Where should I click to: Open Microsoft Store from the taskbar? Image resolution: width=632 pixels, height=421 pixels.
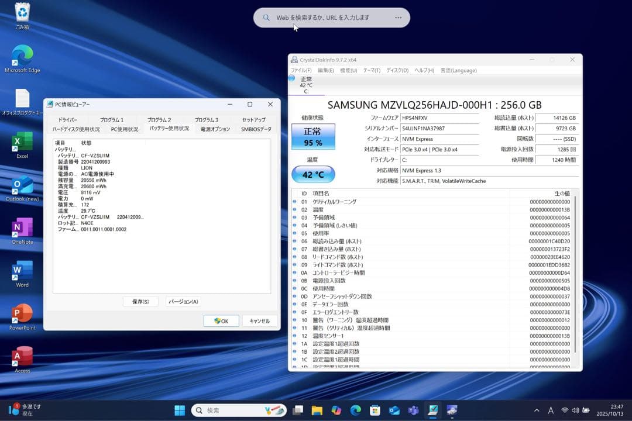point(375,410)
